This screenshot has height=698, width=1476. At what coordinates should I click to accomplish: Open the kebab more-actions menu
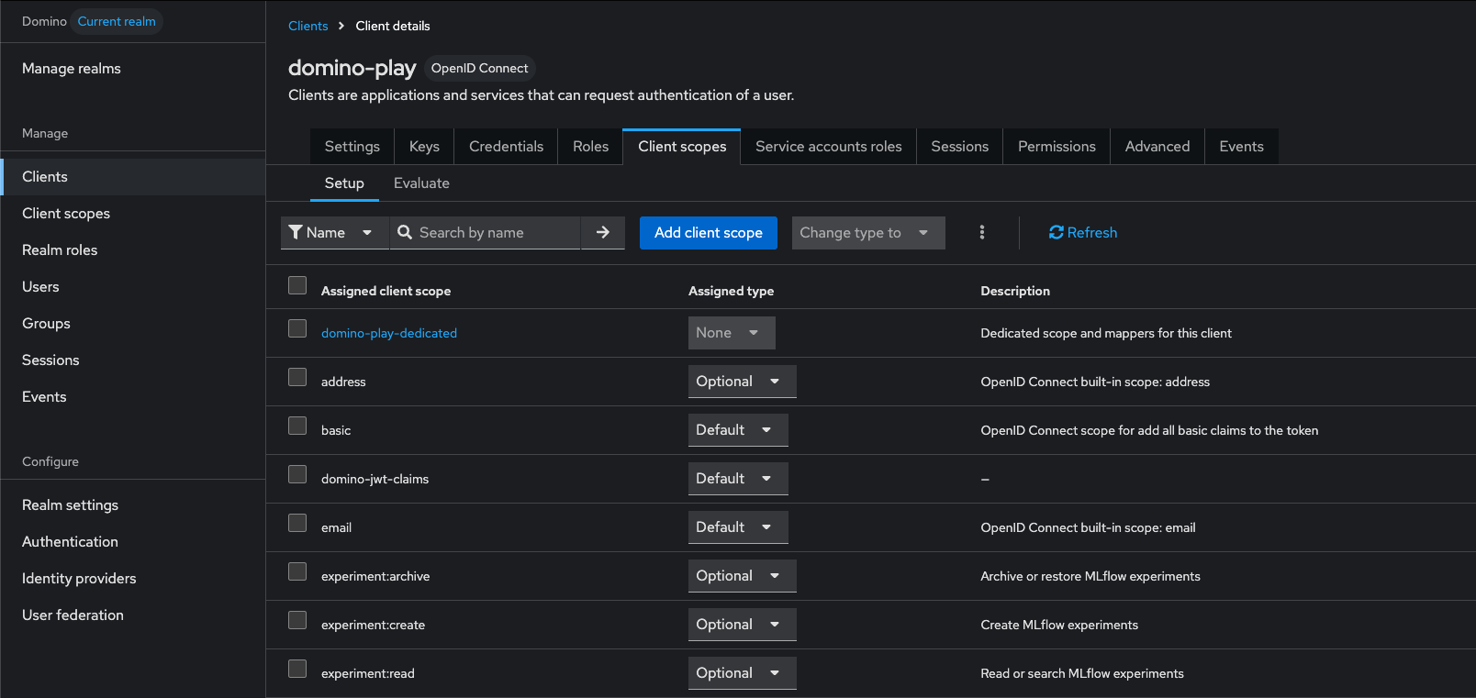[982, 233]
